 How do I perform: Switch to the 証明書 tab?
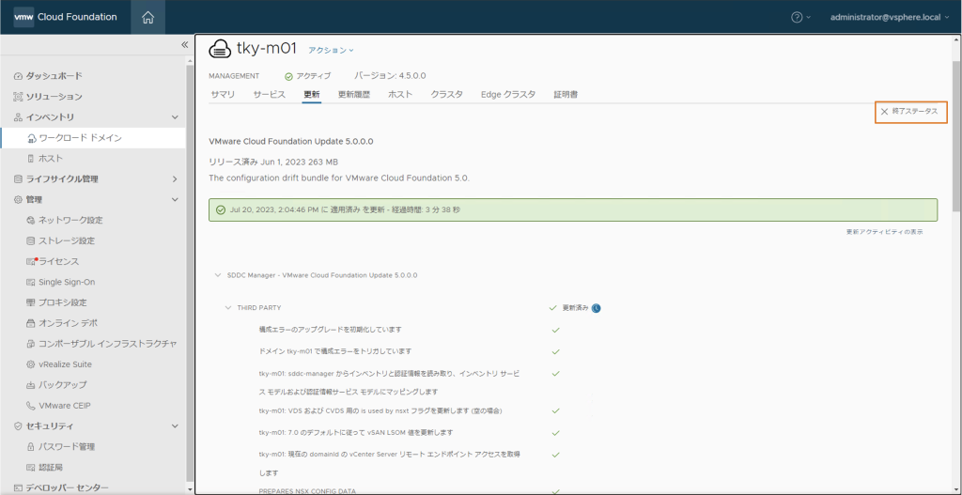coord(566,95)
